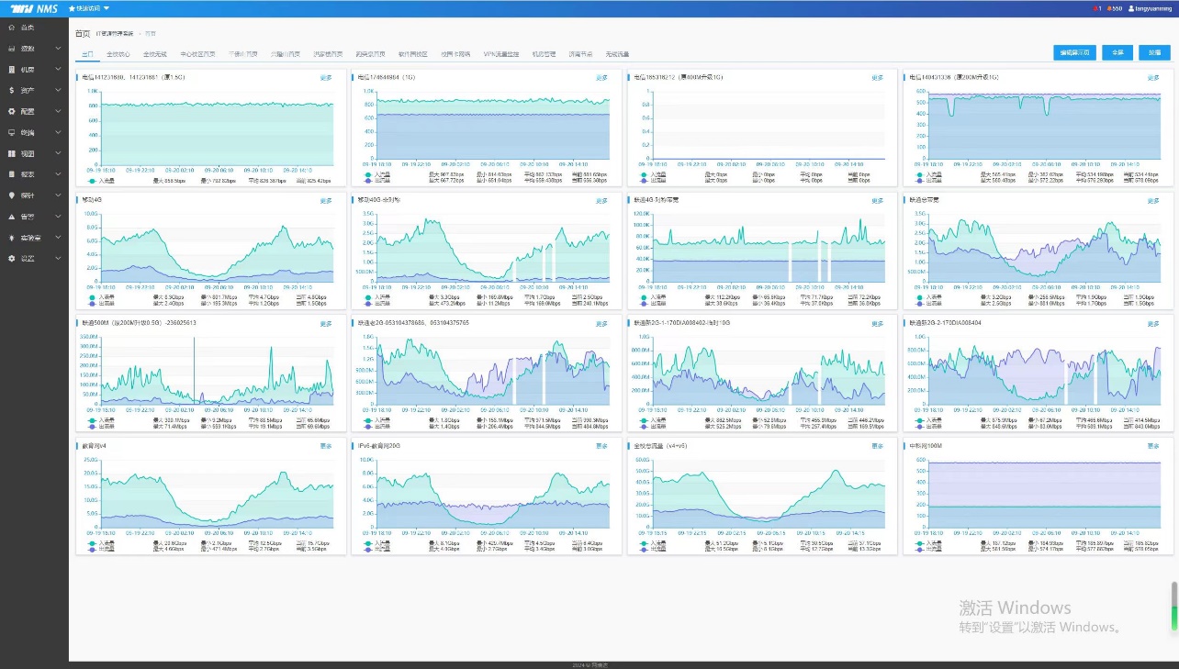Switch to the 软件园校区 tab
1179x669 pixels.
(x=413, y=54)
